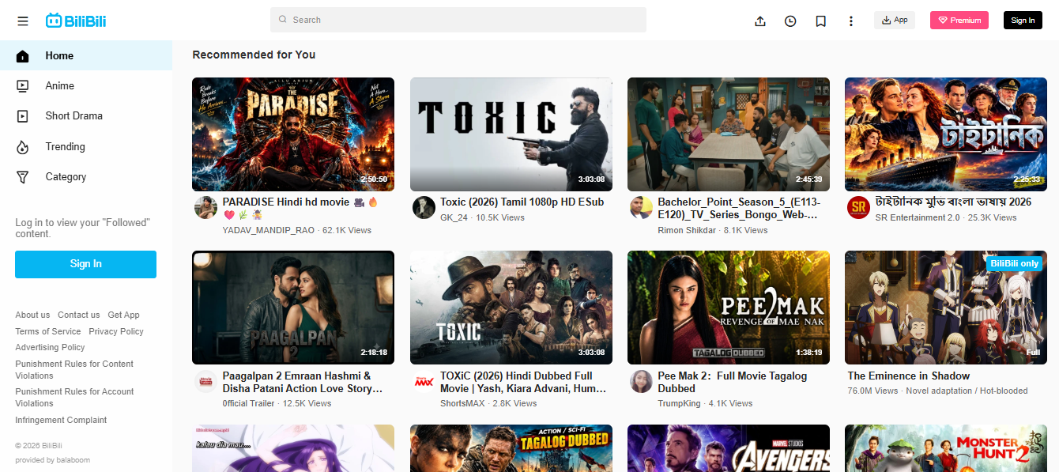Click the Category funnel icon
Viewport: 1059px width, 472px height.
(x=23, y=177)
